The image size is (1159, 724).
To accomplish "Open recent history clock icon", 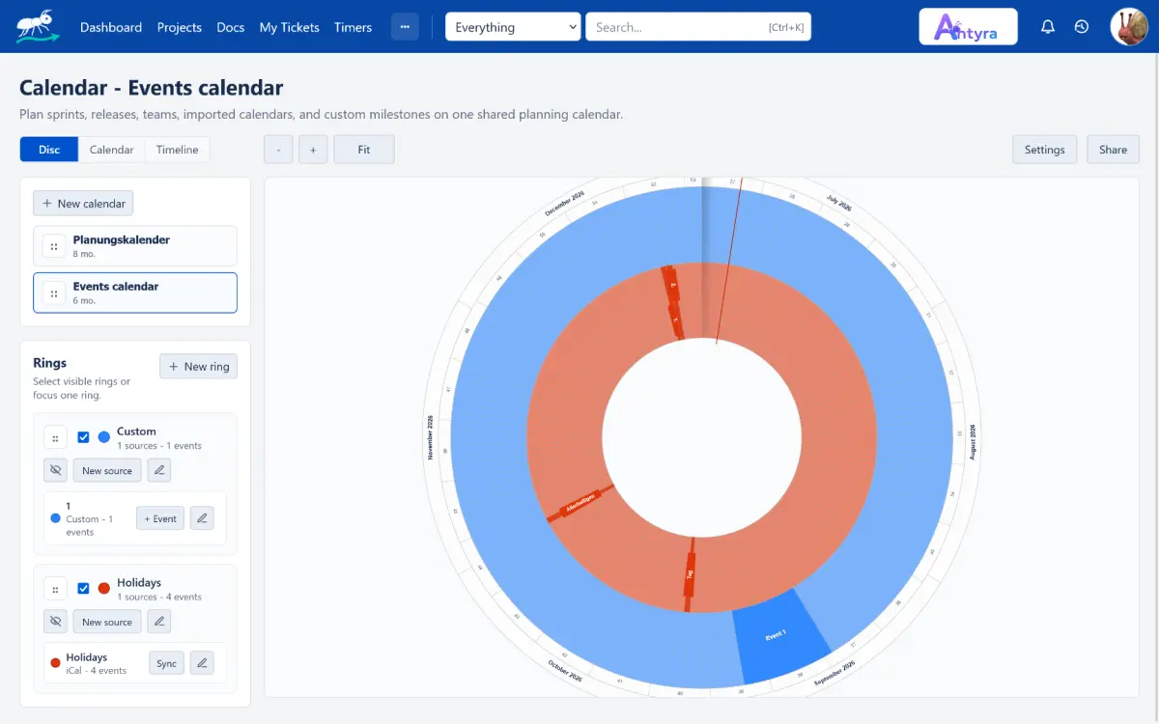I will [x=1082, y=27].
